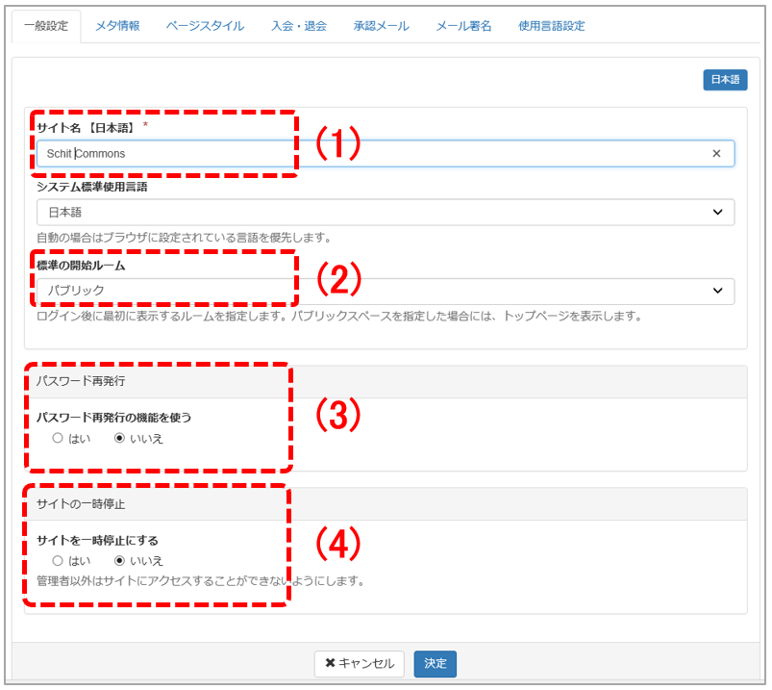This screenshot has height=690, width=772.
Task: Click the パスワード再発行 panel header
Action: 385,381
